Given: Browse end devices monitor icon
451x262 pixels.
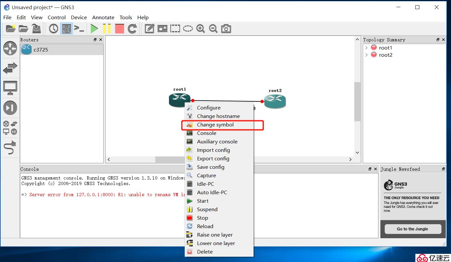Looking at the screenshot, I should tap(10, 88).
